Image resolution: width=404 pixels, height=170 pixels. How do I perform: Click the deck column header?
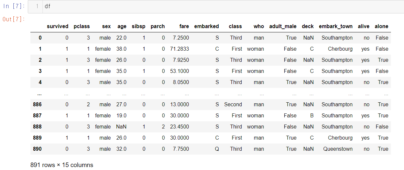308,26
